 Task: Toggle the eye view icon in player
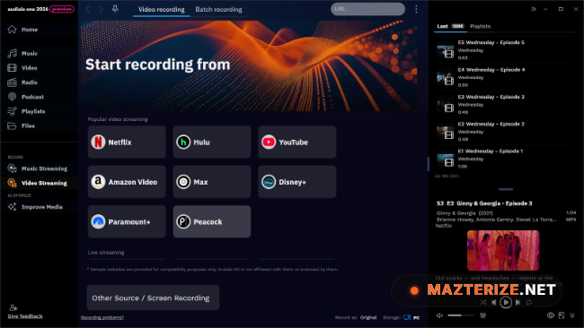click(x=551, y=315)
